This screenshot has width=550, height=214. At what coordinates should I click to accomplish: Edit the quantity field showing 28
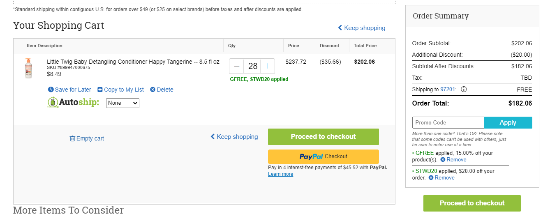[252, 66]
